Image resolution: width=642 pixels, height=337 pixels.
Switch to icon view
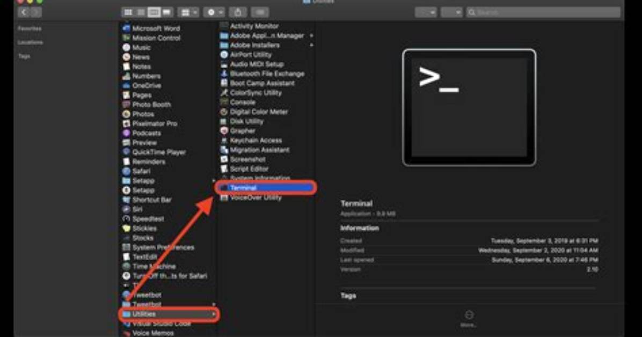pyautogui.click(x=128, y=12)
